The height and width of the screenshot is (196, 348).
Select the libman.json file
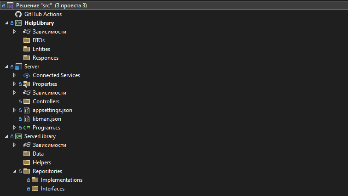click(46, 119)
